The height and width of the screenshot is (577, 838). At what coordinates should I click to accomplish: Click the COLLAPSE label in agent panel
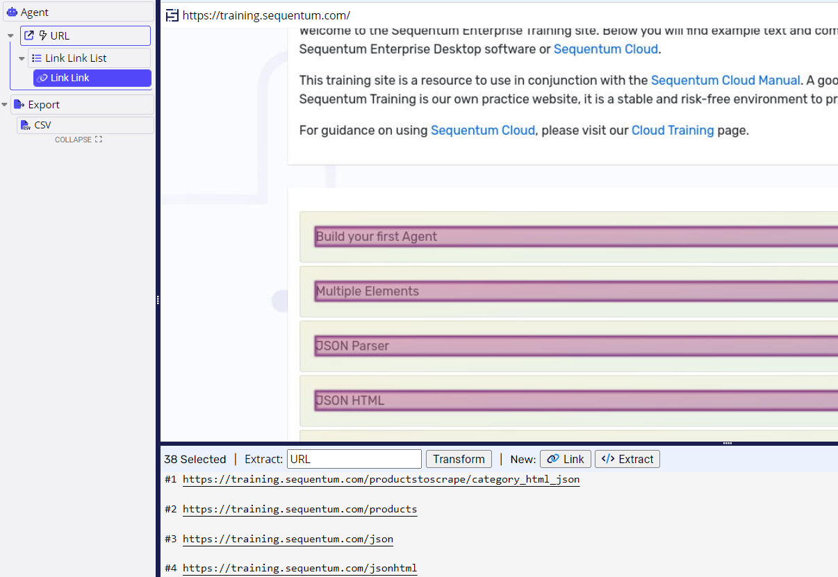(x=73, y=140)
